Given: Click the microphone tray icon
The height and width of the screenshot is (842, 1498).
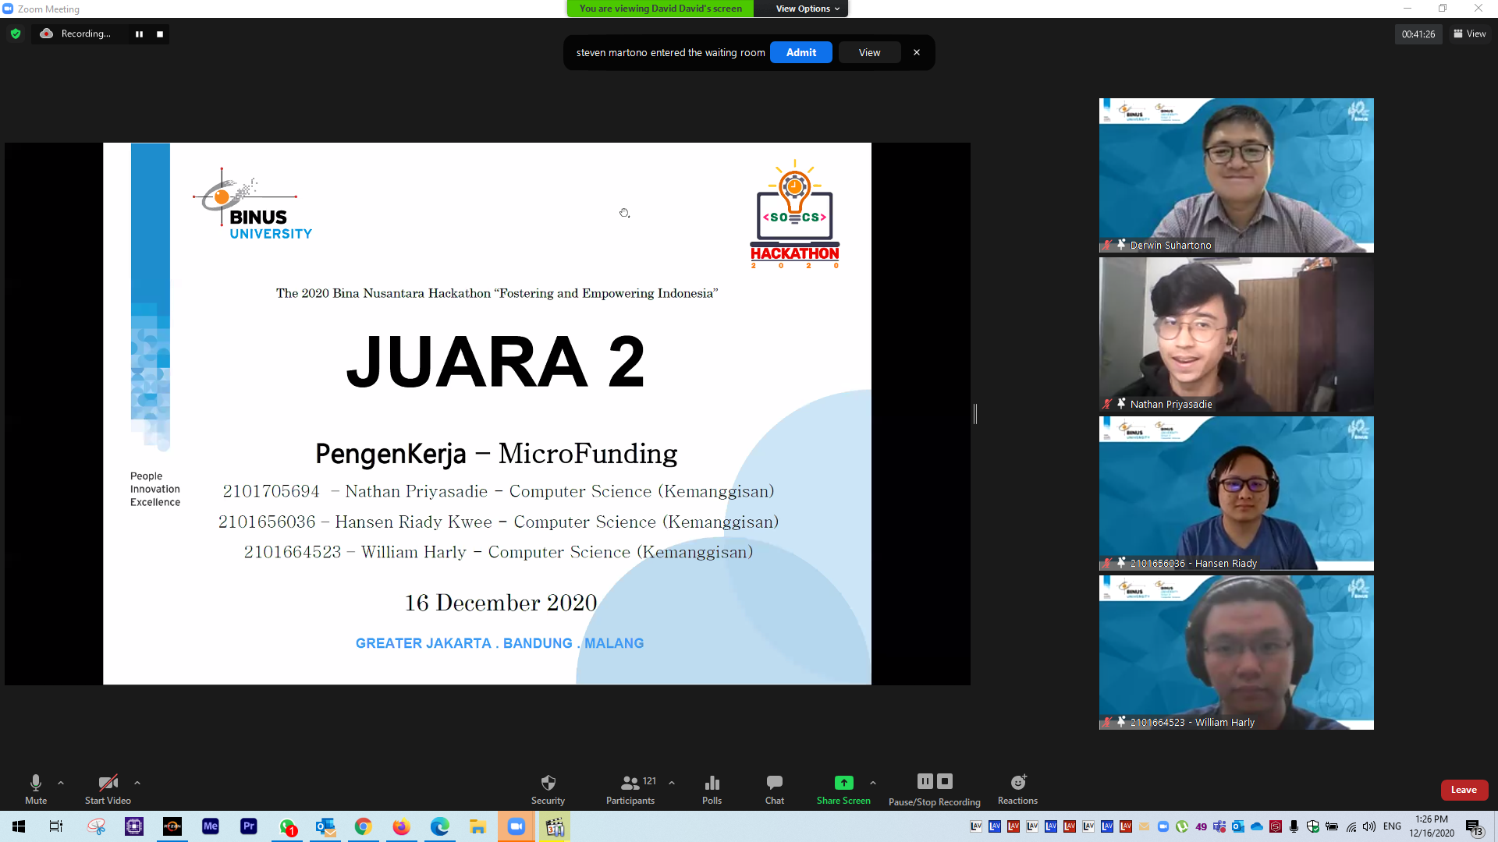Looking at the screenshot, I should coord(1294,826).
